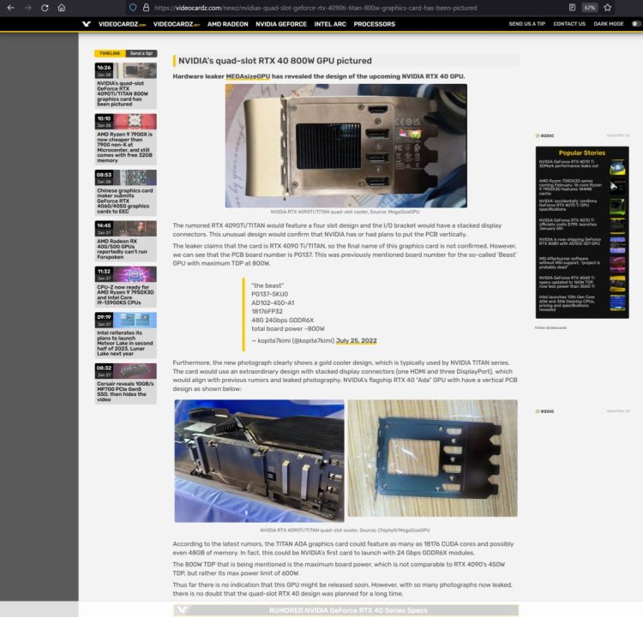Open NVIDIA accidentally confirms popular story
643x617 pixels.
point(568,205)
